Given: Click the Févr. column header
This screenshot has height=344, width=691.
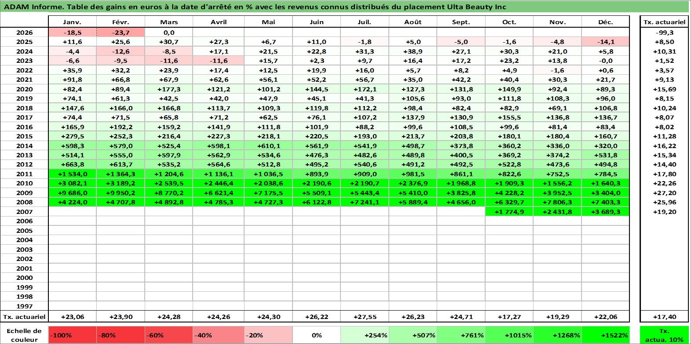Looking at the screenshot, I should (x=121, y=22).
